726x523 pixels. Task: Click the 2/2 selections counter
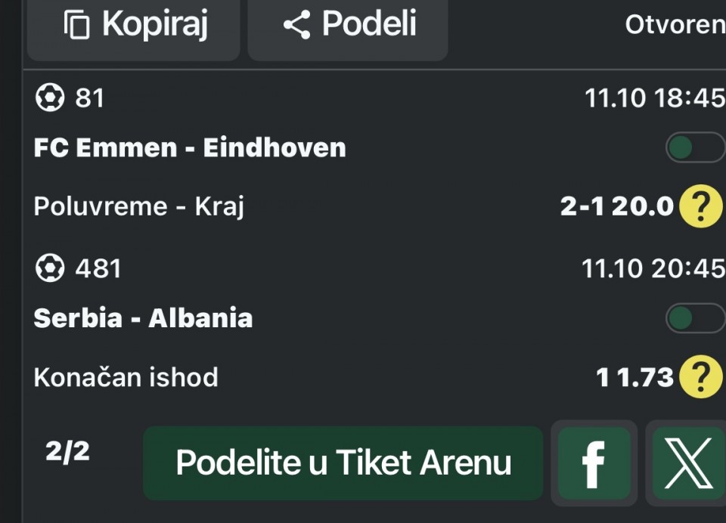[x=67, y=451]
